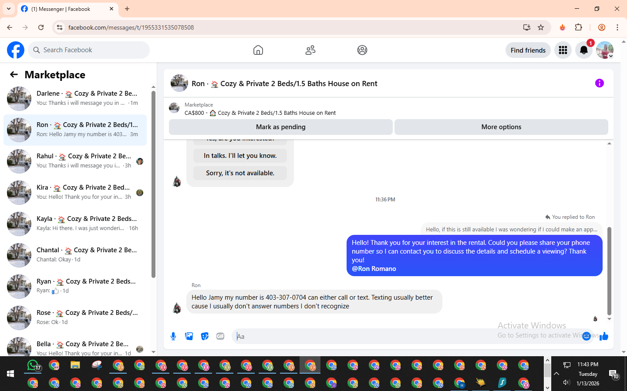Open Chrome three-dot menu

click(617, 27)
